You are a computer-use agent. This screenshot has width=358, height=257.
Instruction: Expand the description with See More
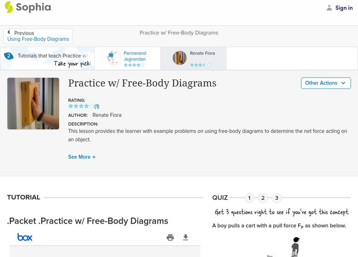click(x=82, y=157)
